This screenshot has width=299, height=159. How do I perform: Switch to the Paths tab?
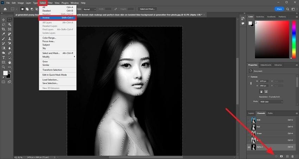270,113
